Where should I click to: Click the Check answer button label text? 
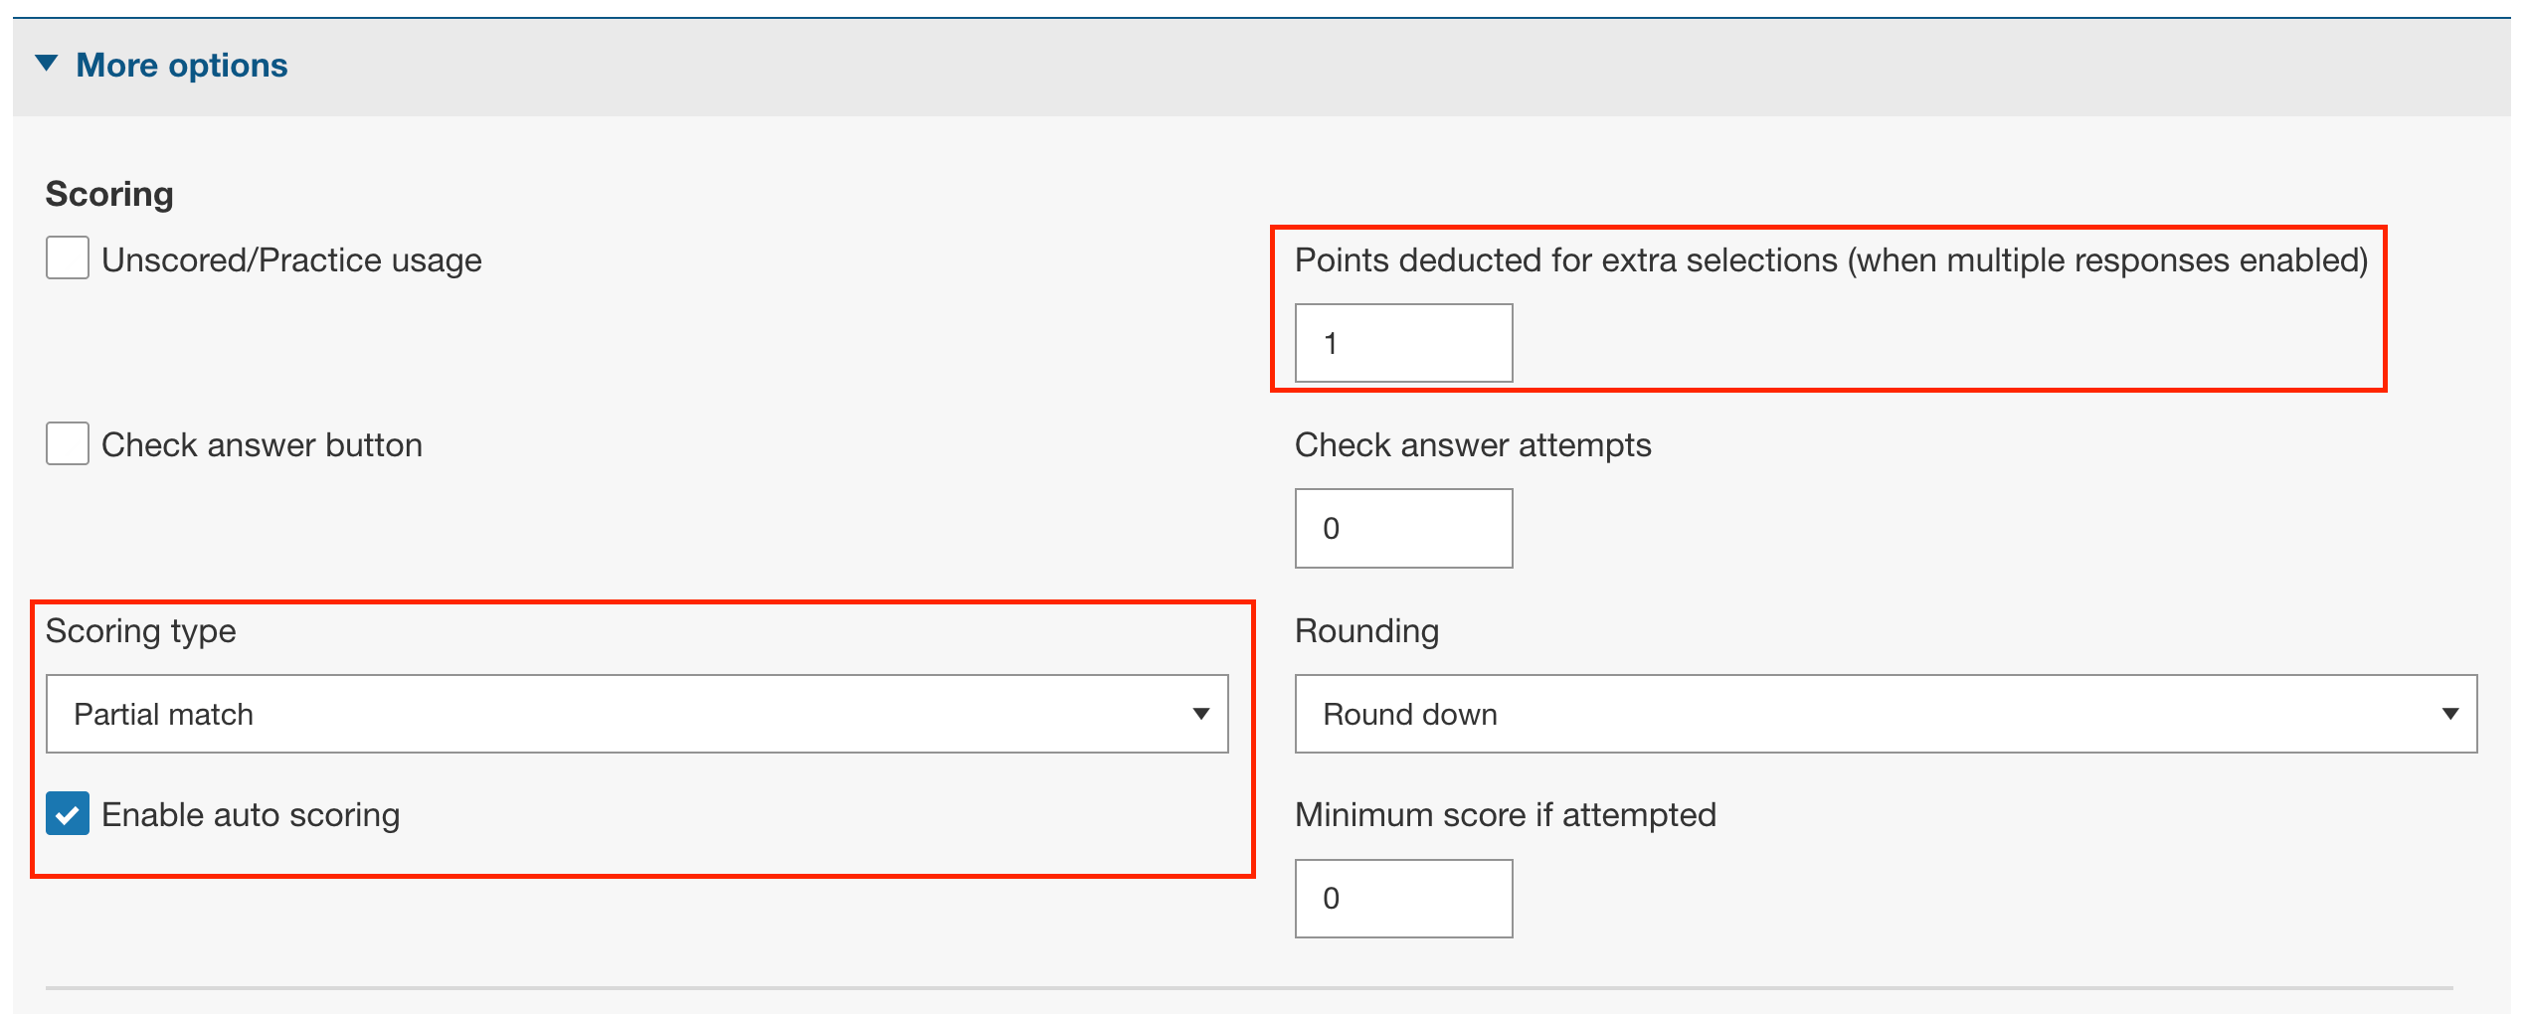tap(262, 445)
